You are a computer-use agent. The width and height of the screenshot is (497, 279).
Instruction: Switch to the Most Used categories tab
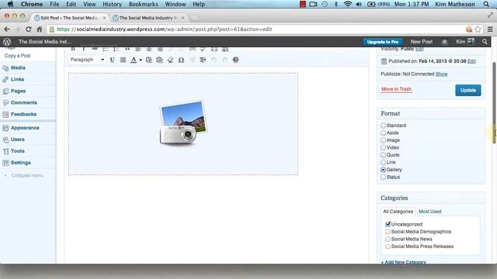pyautogui.click(x=429, y=212)
